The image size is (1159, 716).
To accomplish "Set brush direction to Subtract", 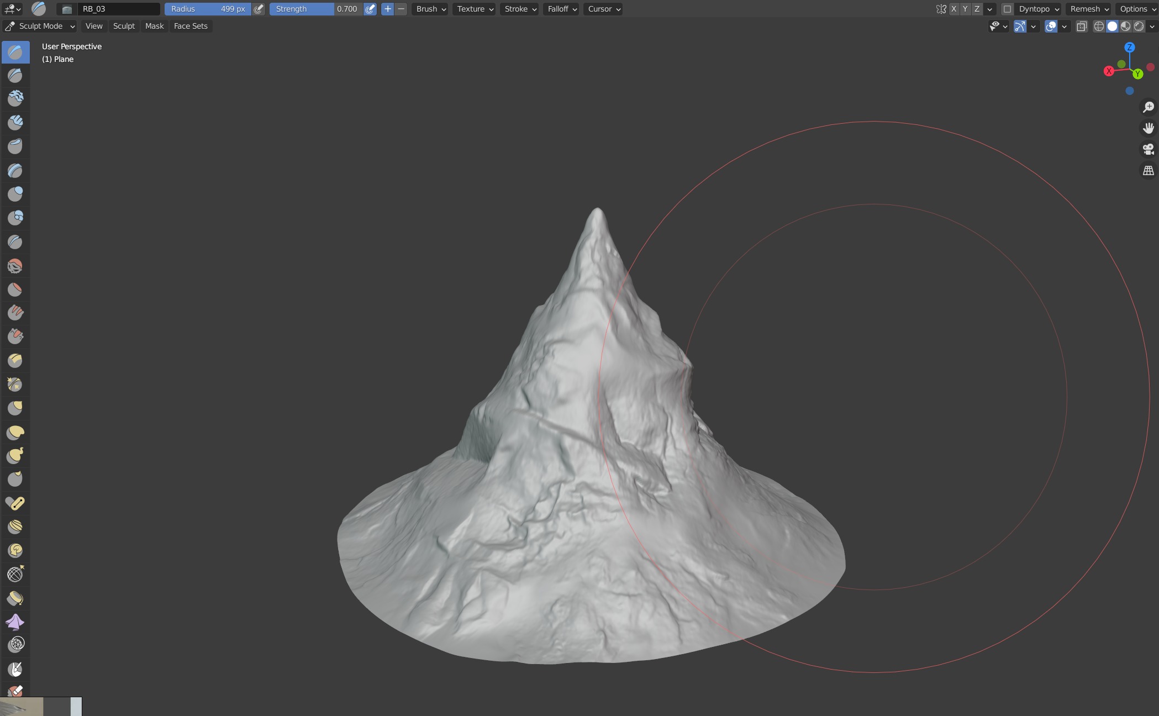I will pos(402,9).
